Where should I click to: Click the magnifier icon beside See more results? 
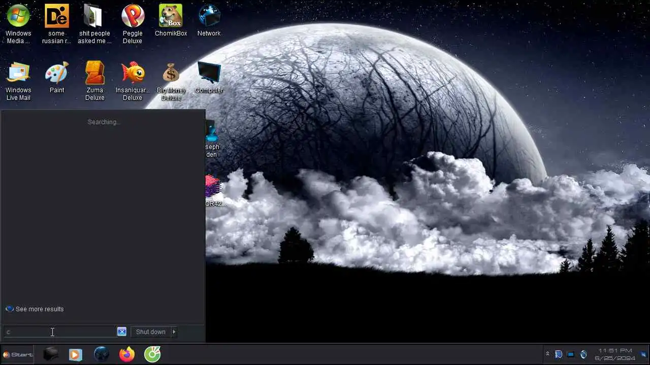(9, 309)
